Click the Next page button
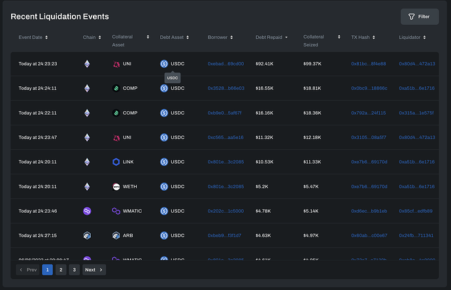The image size is (451, 290). pyautogui.click(x=94, y=270)
